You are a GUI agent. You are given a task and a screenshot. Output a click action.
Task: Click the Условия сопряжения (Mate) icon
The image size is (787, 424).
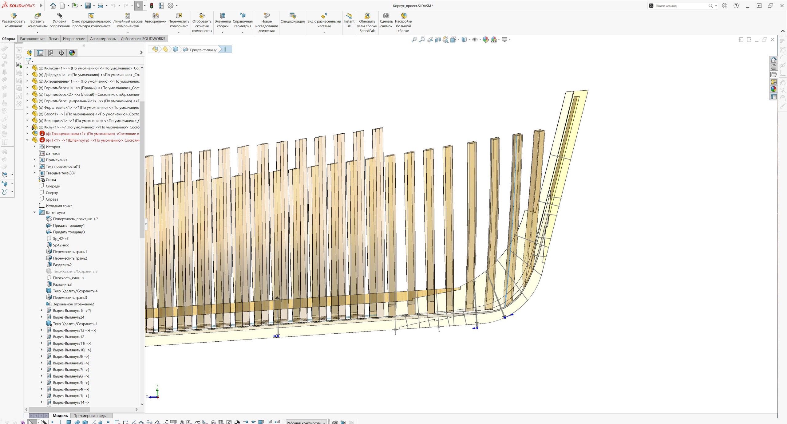click(x=59, y=16)
